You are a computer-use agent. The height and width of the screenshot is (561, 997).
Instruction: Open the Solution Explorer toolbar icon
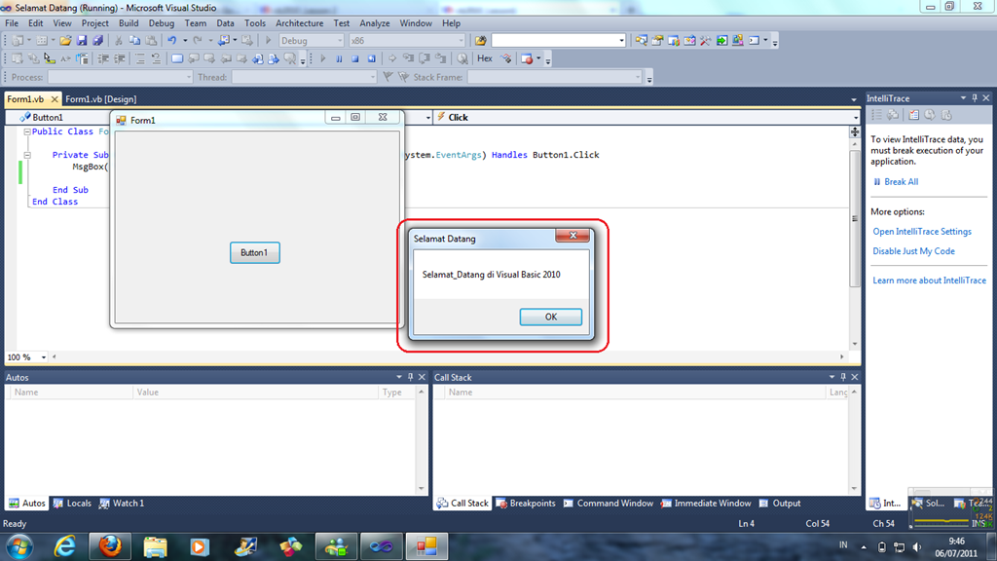click(x=641, y=41)
